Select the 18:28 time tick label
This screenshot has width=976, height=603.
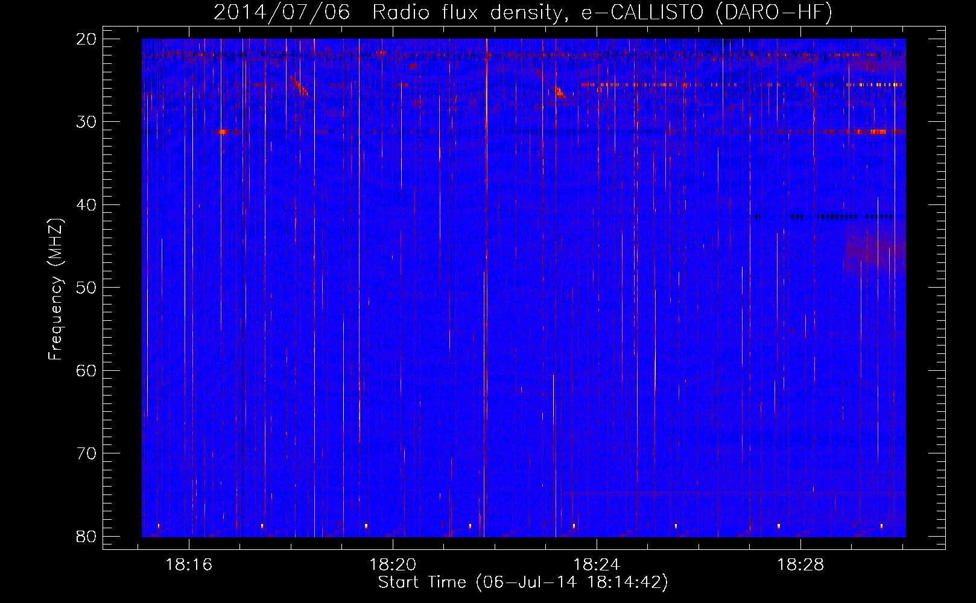point(800,565)
